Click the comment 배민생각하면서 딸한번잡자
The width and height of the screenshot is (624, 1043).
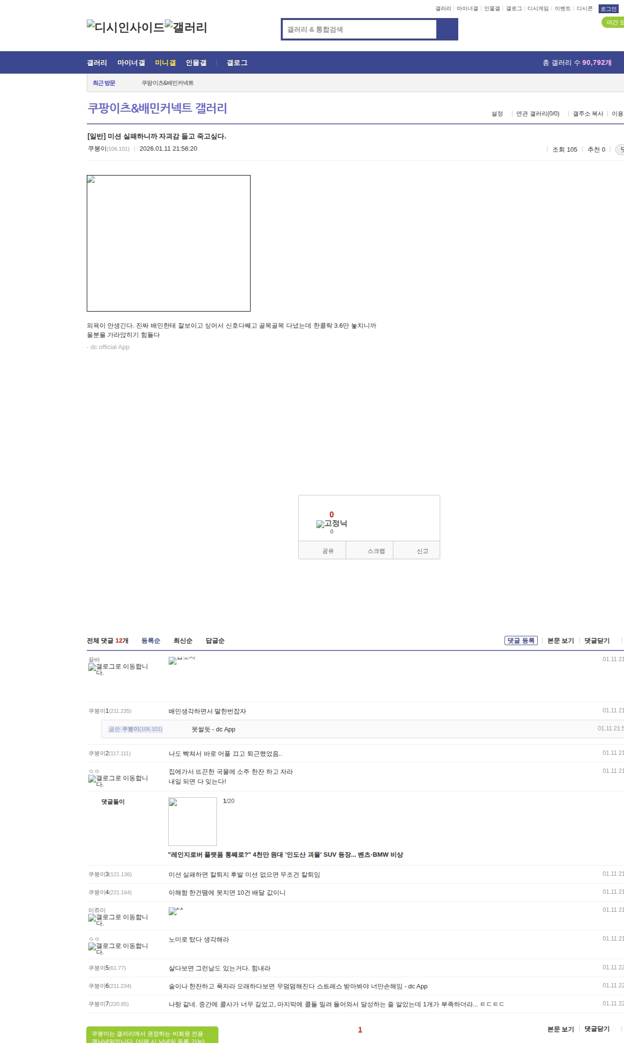[x=207, y=711]
